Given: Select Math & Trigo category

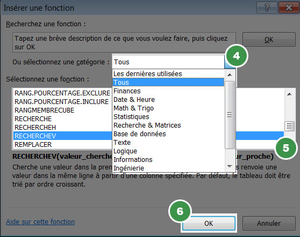Looking at the screenshot, I should tap(168, 108).
